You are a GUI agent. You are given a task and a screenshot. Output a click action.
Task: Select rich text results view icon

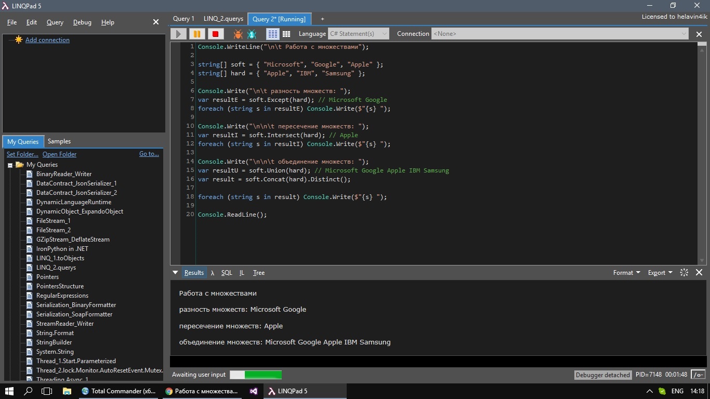click(272, 34)
